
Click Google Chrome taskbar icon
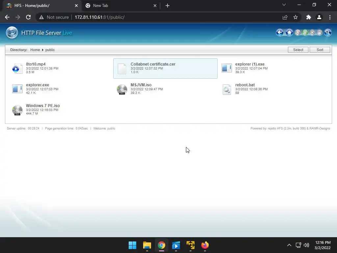pos(161,245)
